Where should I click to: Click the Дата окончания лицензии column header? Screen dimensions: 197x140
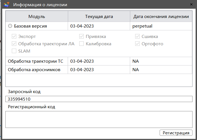pos(161,17)
